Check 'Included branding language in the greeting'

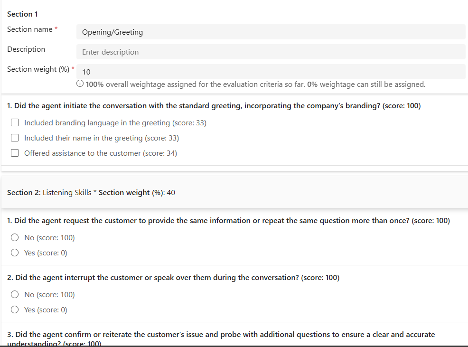(x=15, y=123)
